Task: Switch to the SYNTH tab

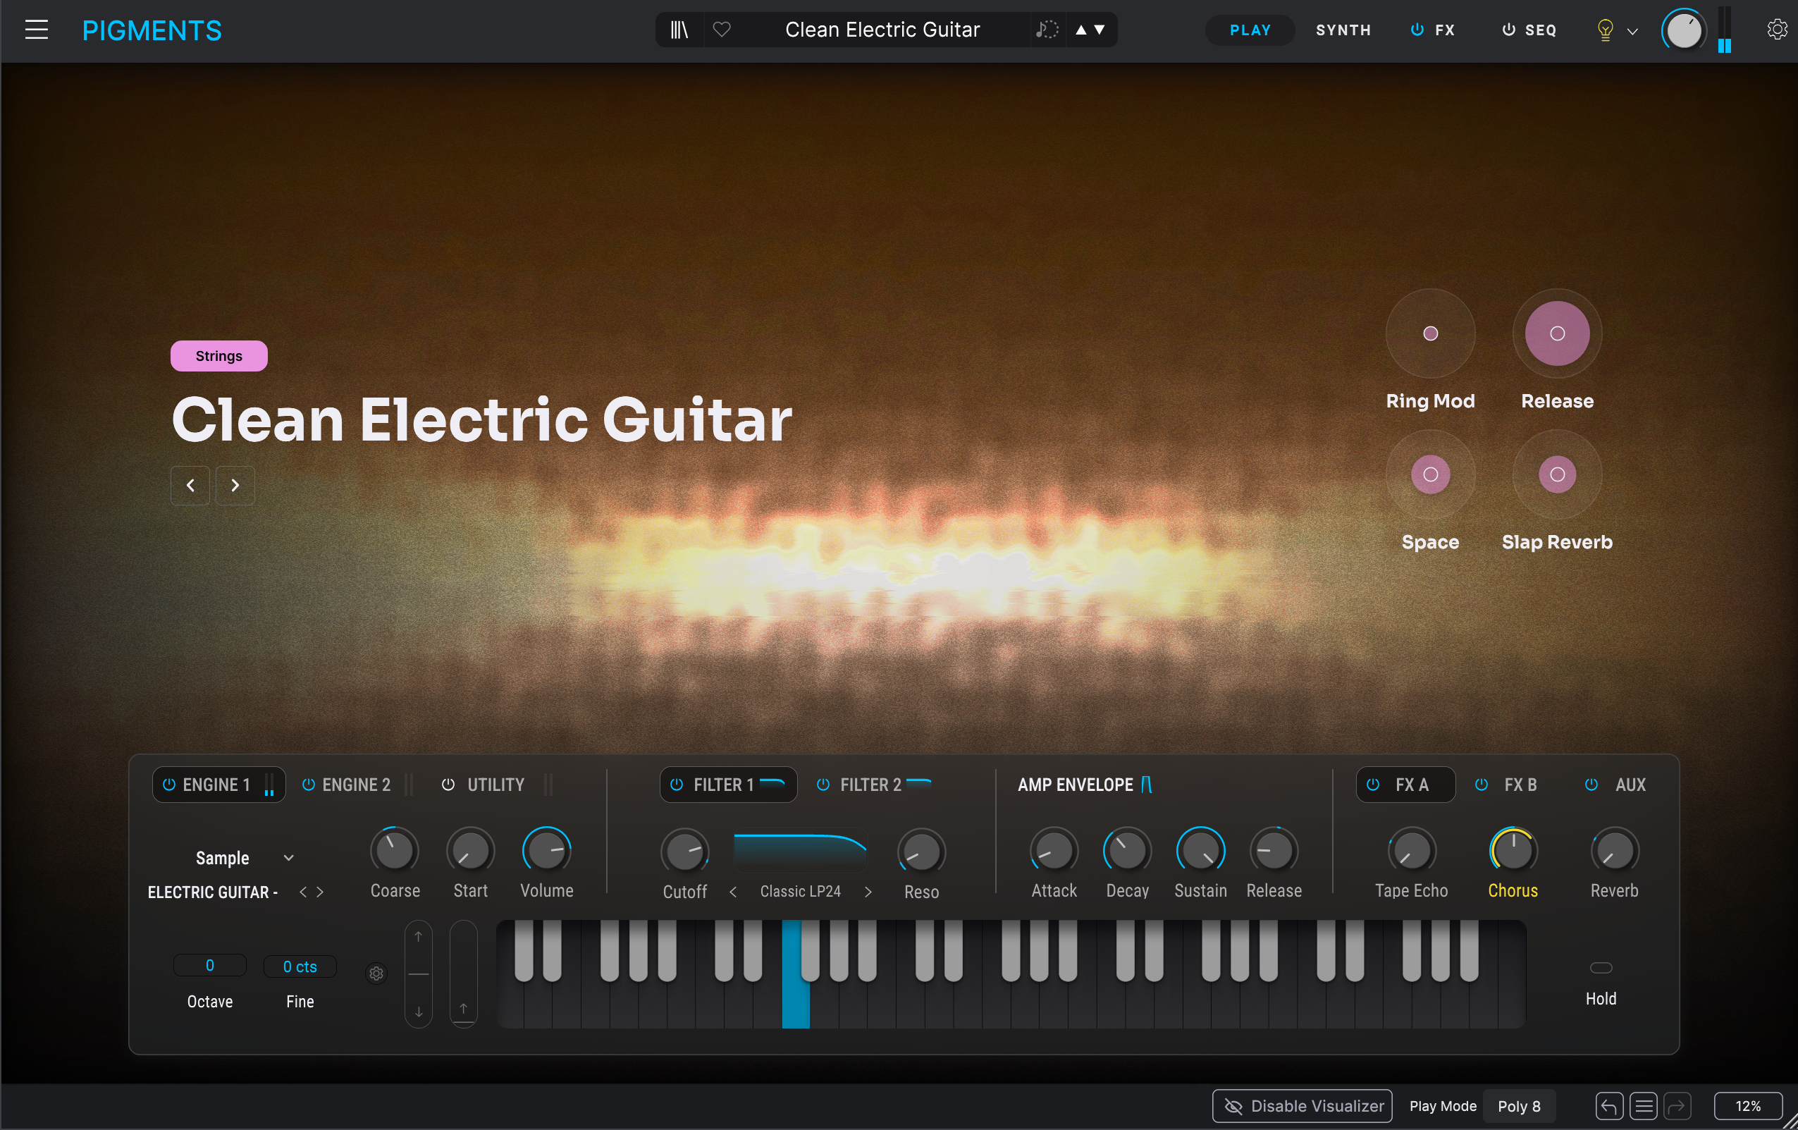Action: tap(1343, 30)
